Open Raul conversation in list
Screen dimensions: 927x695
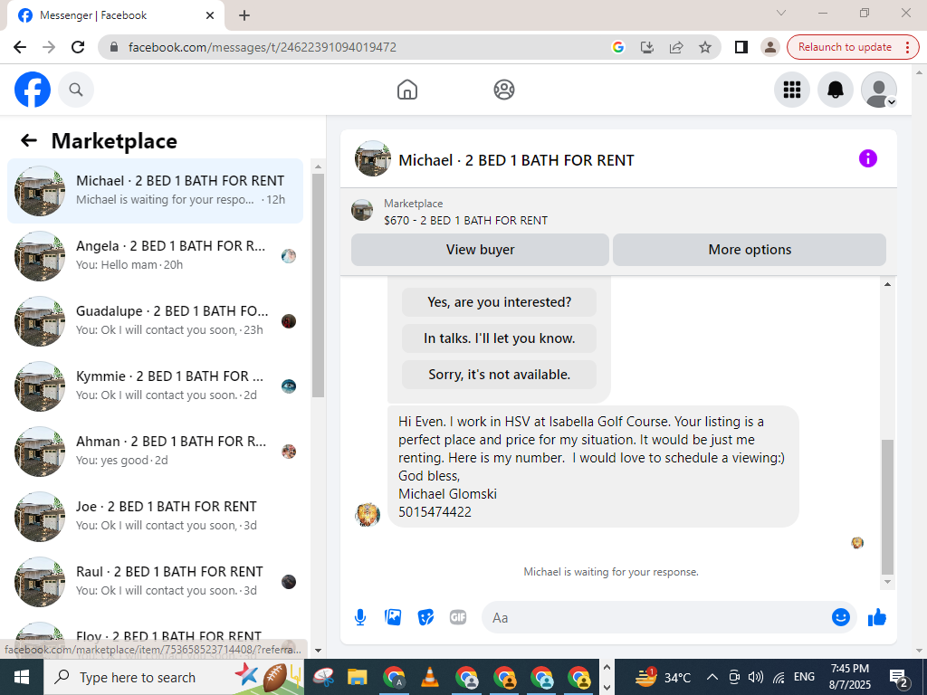[x=156, y=581]
